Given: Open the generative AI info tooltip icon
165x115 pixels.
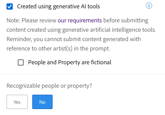Looking at the screenshot, I should pyautogui.click(x=149, y=6).
